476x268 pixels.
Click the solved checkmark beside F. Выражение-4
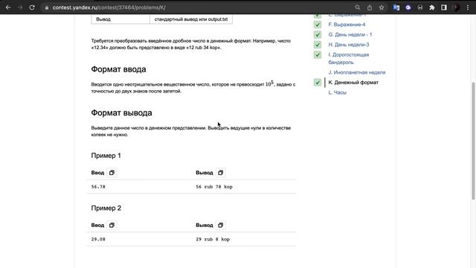tap(318, 25)
